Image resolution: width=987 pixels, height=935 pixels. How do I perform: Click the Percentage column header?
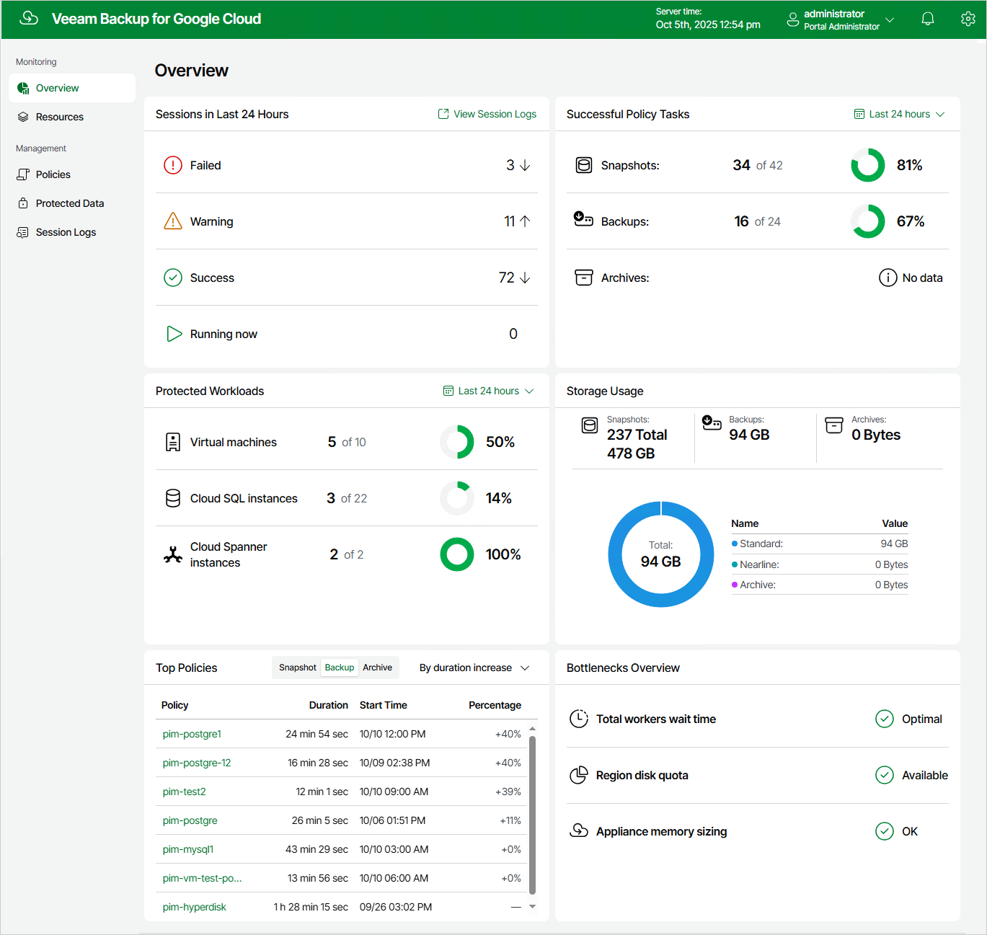495,705
